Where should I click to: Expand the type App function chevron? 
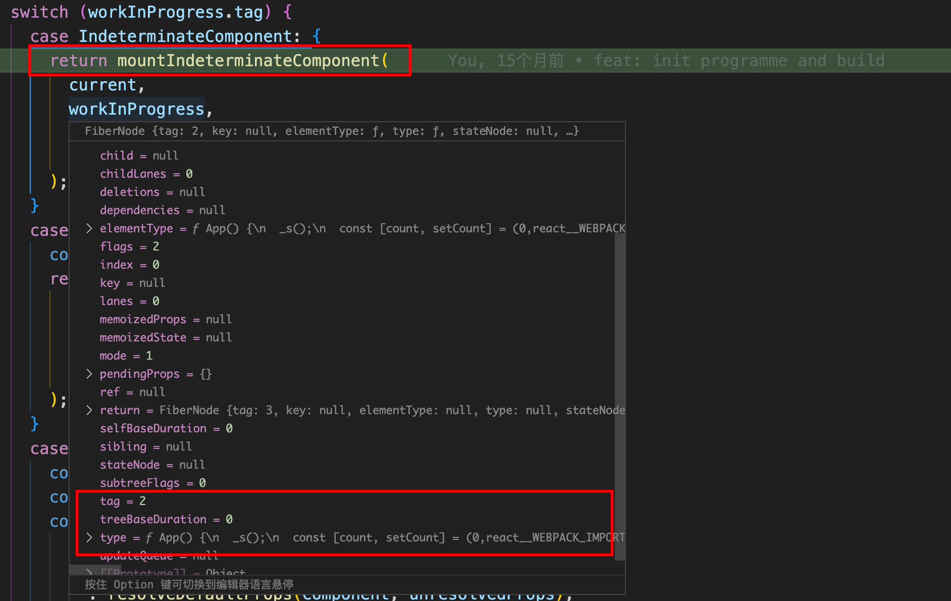click(x=89, y=537)
